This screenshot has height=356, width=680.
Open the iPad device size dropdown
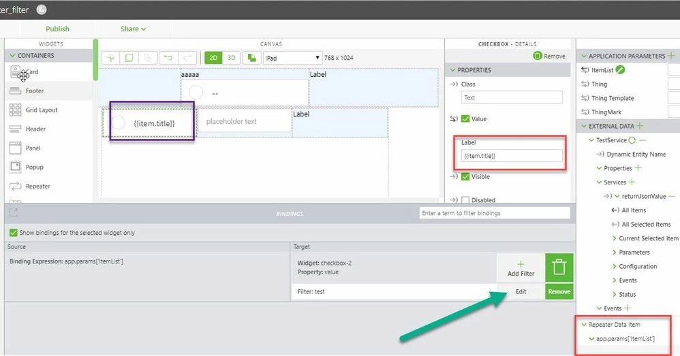pyautogui.click(x=292, y=58)
